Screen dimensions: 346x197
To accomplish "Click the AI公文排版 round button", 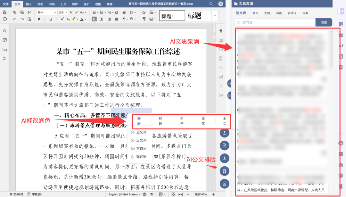I will tap(225, 171).
